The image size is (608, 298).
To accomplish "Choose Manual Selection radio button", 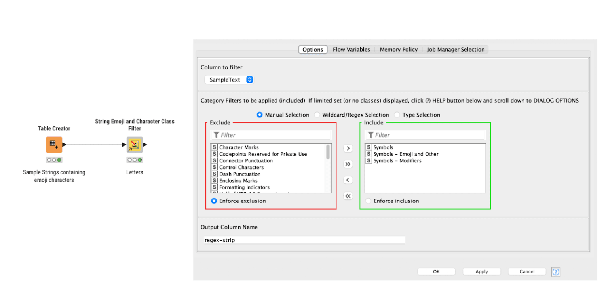I will click(260, 115).
